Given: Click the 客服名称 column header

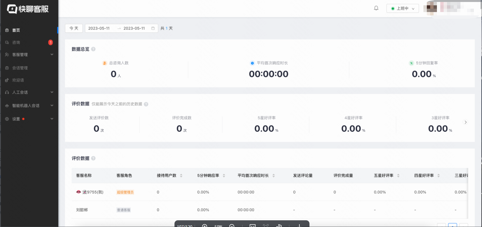Looking at the screenshot, I should click(84, 176).
